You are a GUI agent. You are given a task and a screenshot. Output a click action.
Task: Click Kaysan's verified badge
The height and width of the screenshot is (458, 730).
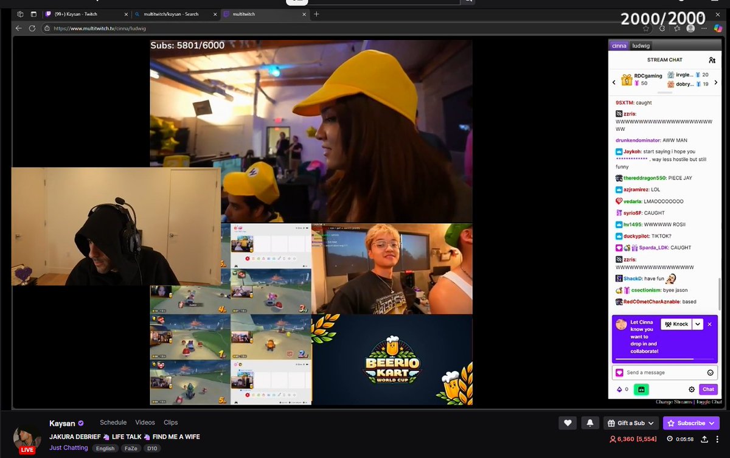coord(80,423)
